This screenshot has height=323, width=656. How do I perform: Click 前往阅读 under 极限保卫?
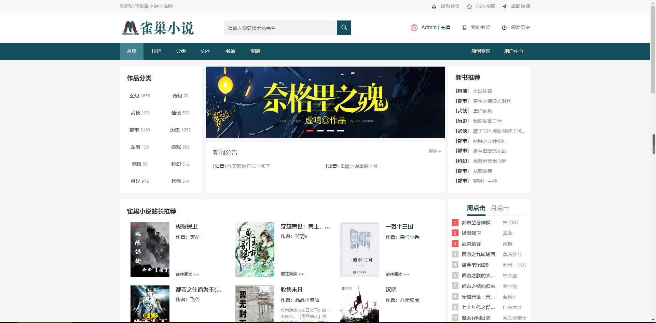[187, 274]
